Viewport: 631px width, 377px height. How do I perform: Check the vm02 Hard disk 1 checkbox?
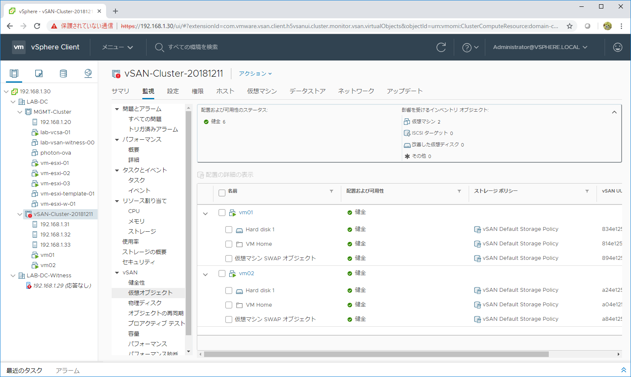tap(229, 291)
